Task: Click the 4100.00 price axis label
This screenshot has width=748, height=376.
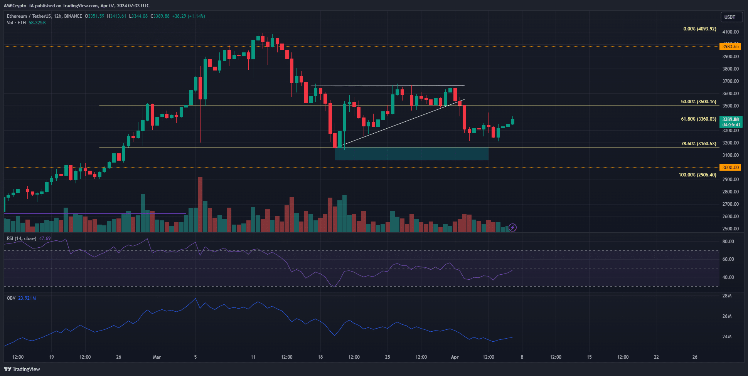Action: (731, 32)
